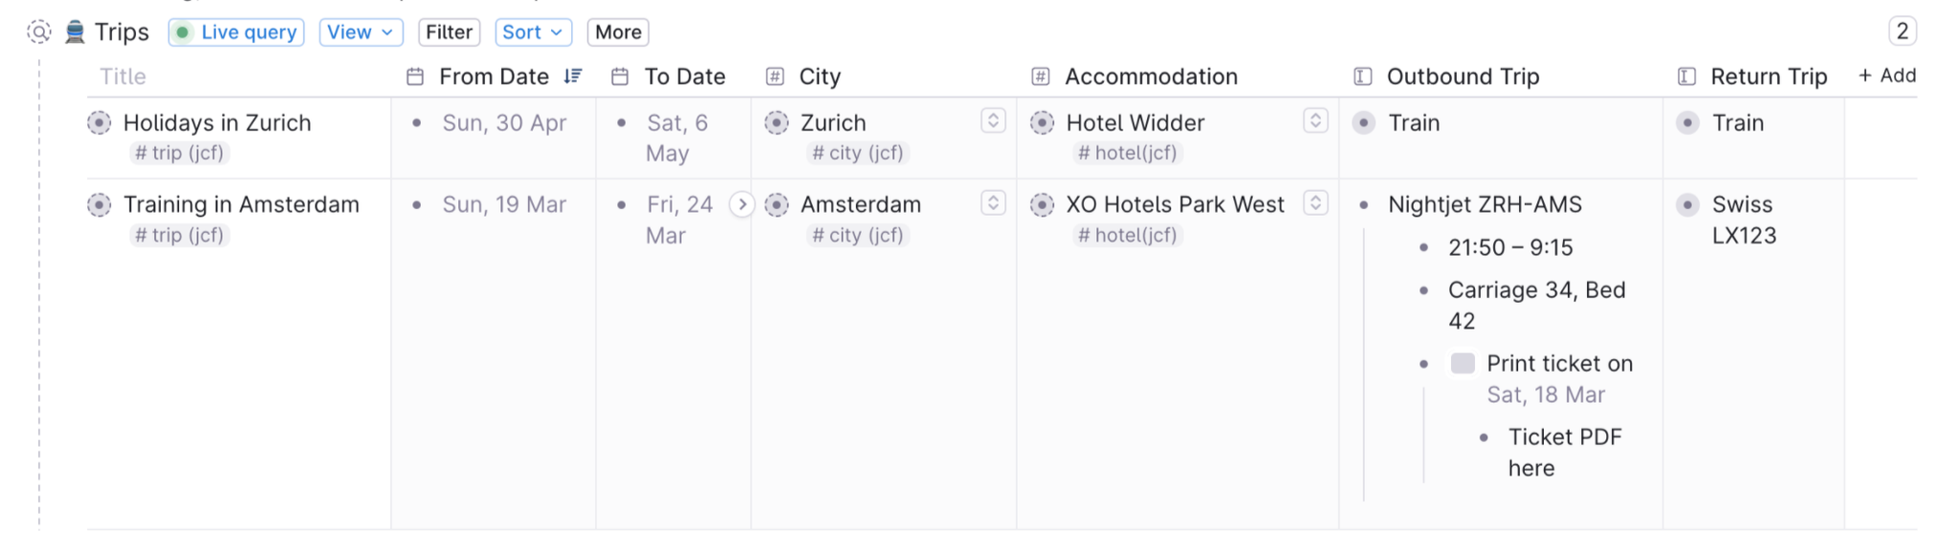Open the More menu
1959x552 pixels.
[618, 32]
